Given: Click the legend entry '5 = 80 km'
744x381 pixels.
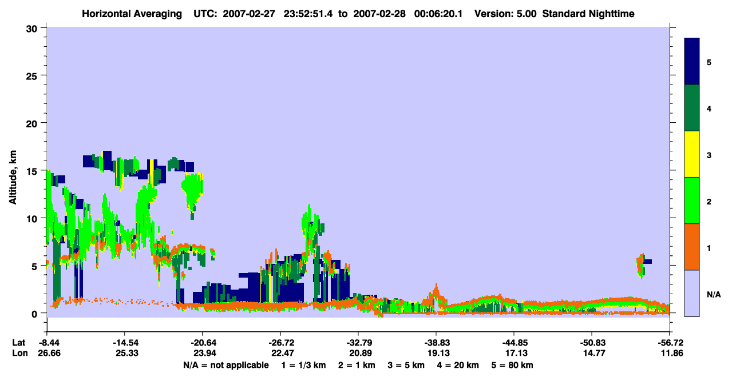Looking at the screenshot, I should click(512, 365).
